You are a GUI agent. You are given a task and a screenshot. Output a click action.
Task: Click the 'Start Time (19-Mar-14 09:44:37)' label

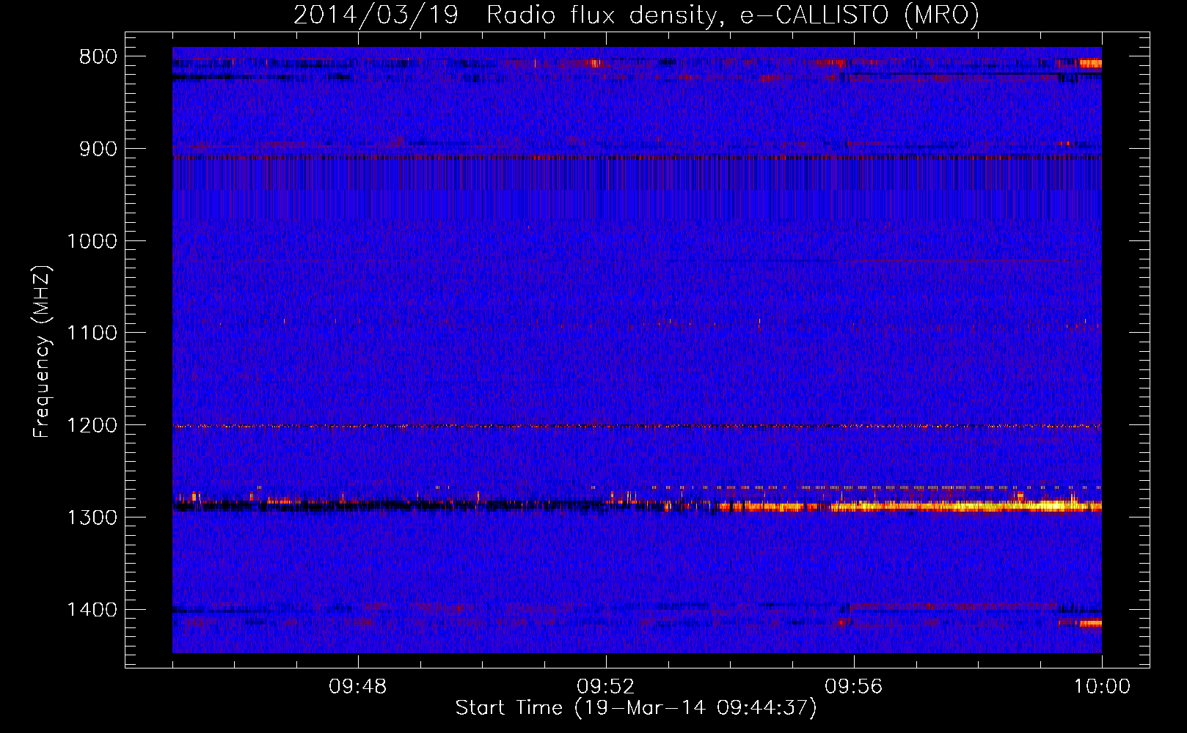[x=636, y=708]
